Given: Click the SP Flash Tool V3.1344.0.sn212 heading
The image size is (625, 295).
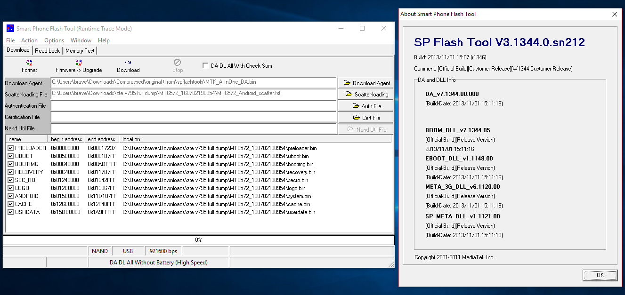Looking at the screenshot, I should pyautogui.click(x=499, y=42).
